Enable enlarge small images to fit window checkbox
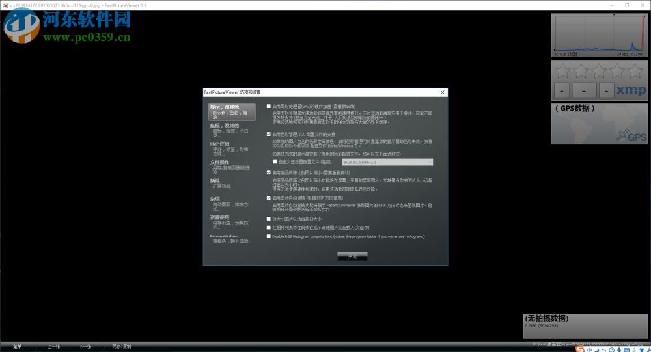This screenshot has width=651, height=352. [269, 219]
